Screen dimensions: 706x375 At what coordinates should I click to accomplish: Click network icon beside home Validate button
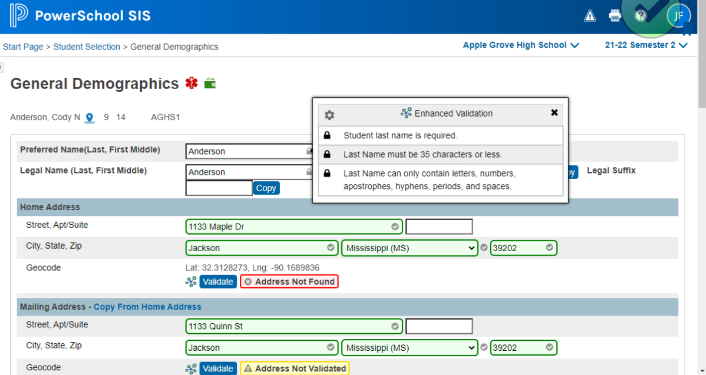click(191, 282)
